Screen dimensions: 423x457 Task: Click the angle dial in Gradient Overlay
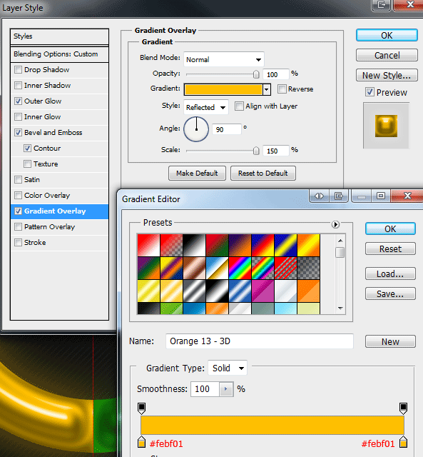point(196,129)
